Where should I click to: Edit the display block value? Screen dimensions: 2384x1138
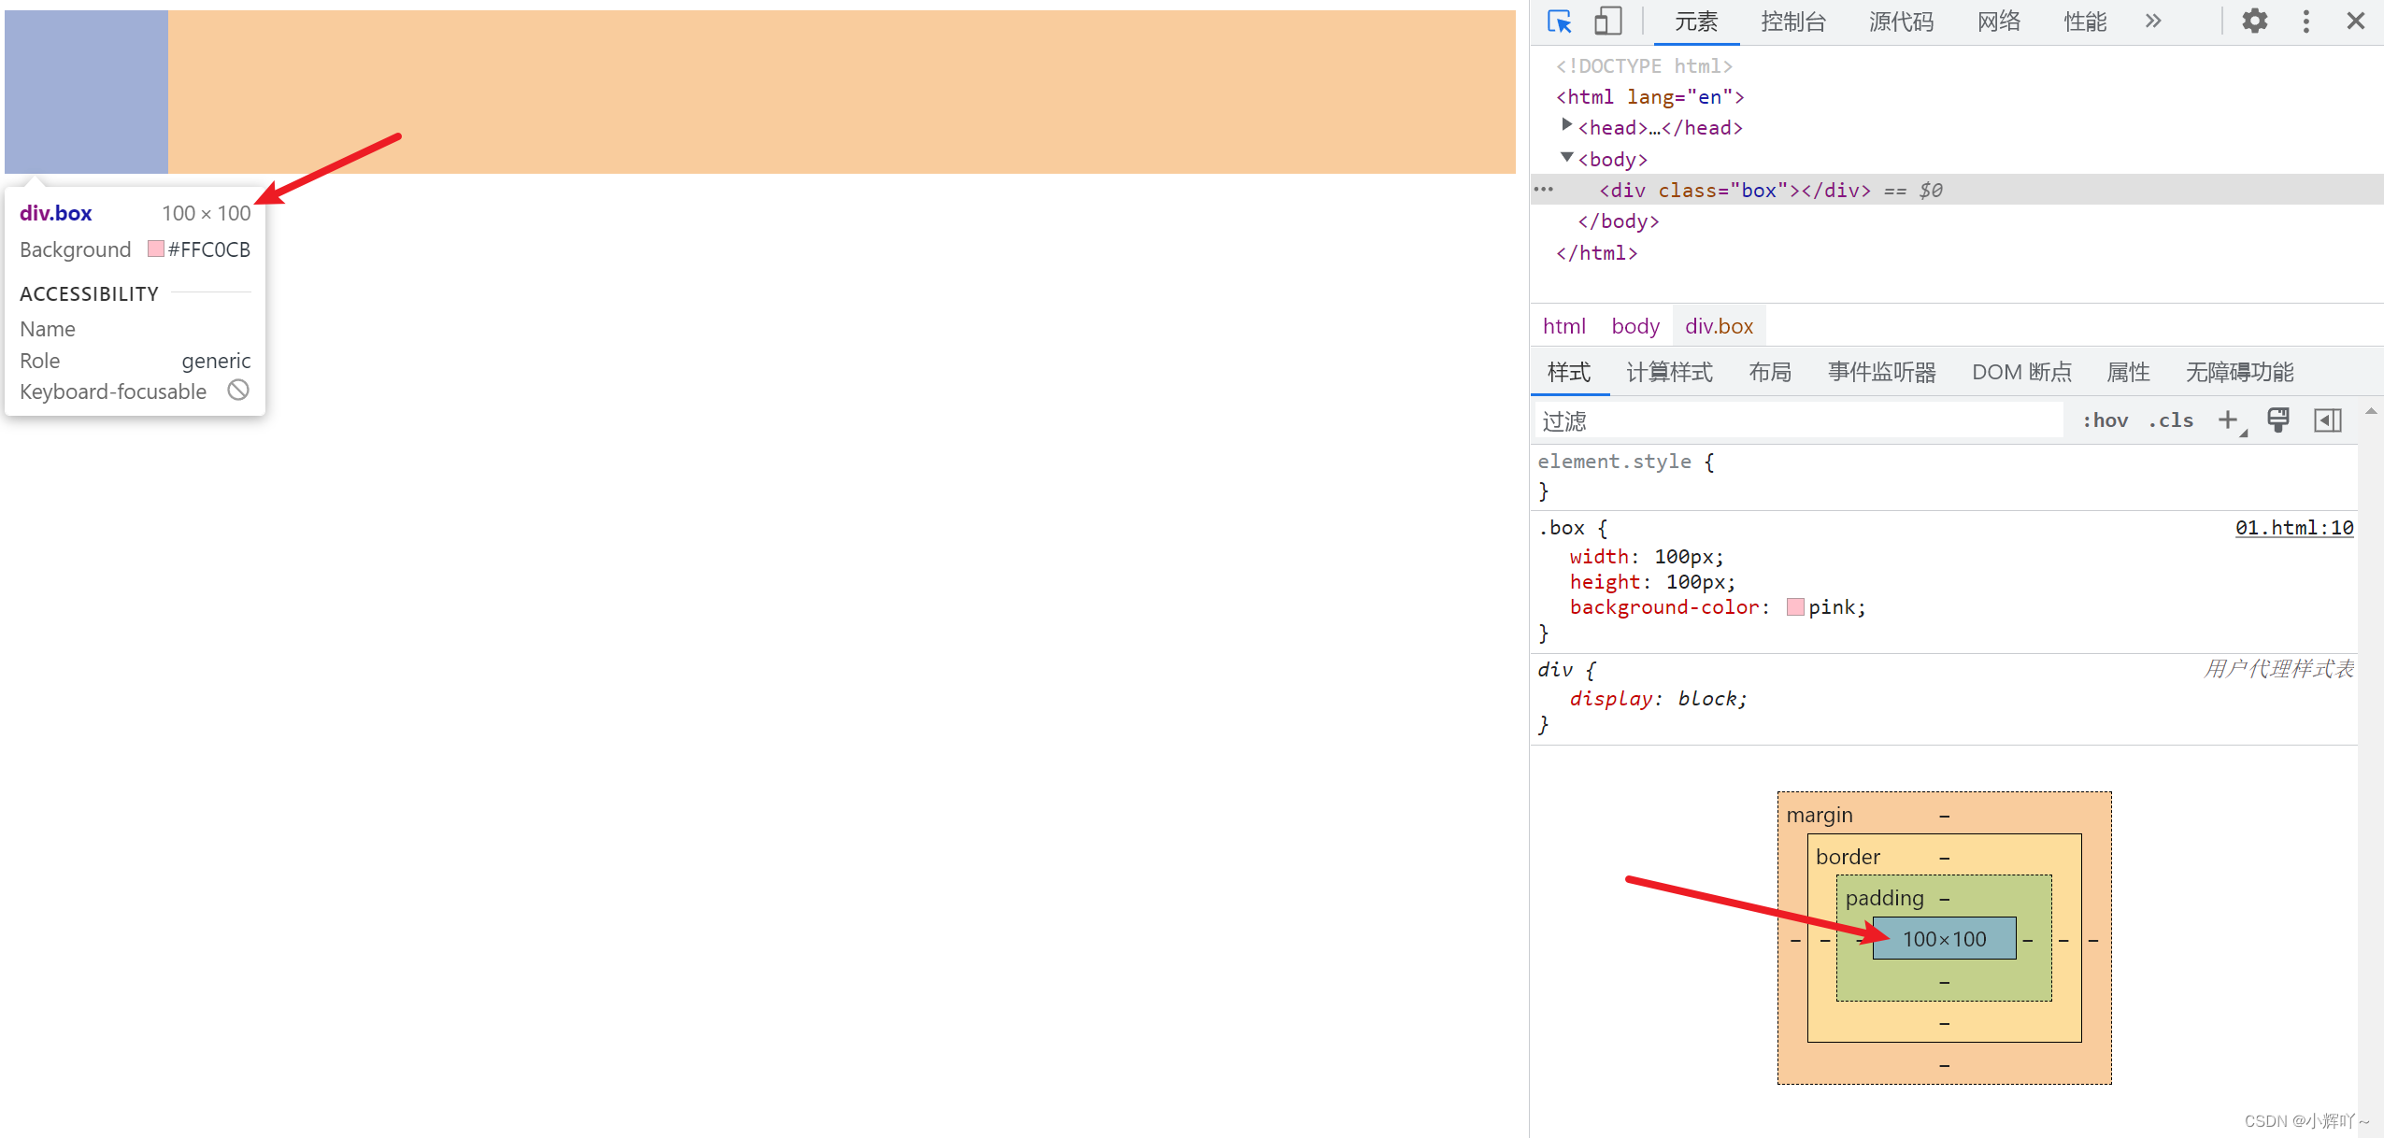point(1706,699)
